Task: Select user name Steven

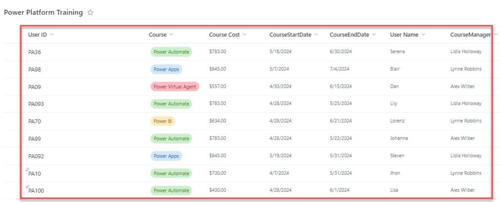Action: tap(397, 156)
